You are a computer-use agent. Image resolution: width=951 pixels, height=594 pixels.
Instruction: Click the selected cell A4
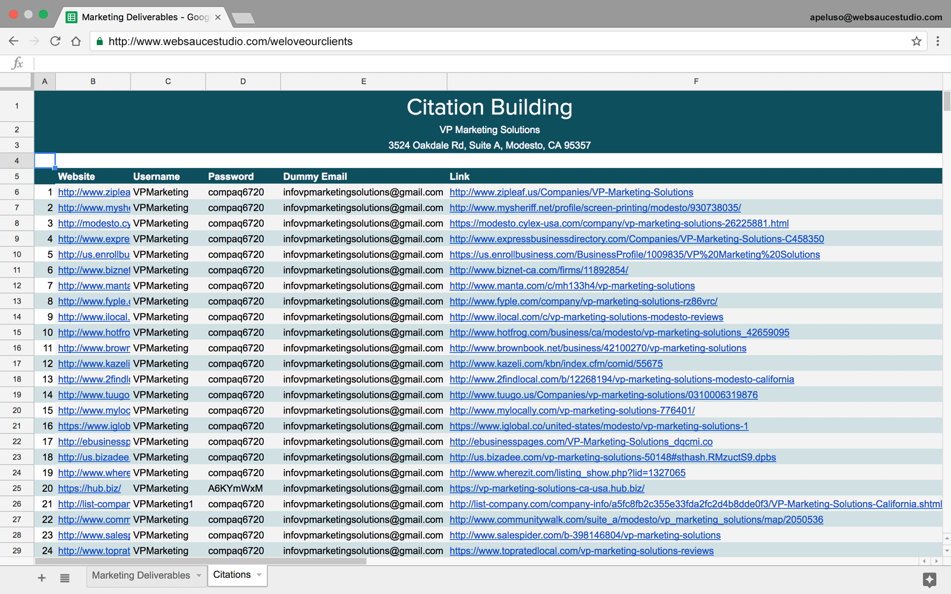(x=45, y=160)
